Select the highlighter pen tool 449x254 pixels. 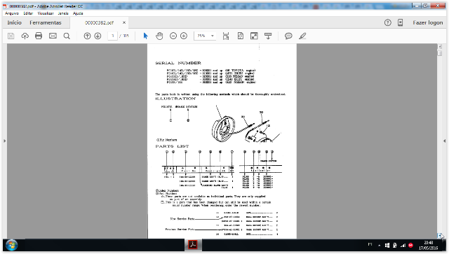pyautogui.click(x=302, y=36)
